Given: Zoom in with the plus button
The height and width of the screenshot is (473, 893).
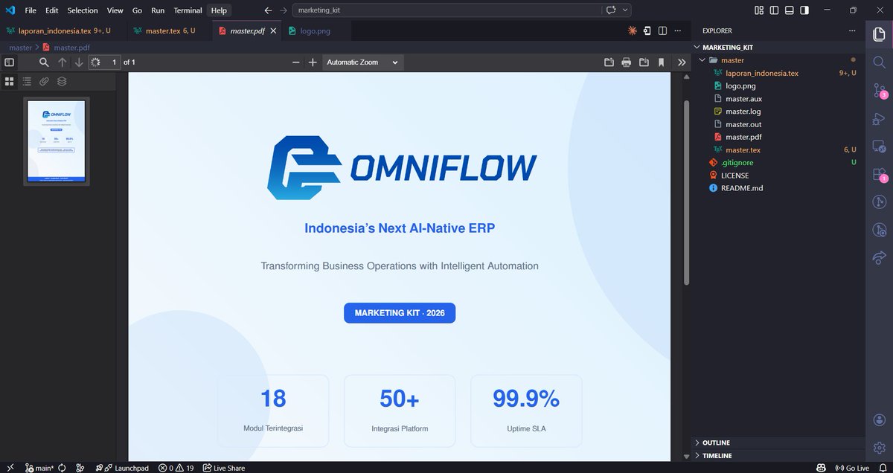Looking at the screenshot, I should [x=313, y=62].
